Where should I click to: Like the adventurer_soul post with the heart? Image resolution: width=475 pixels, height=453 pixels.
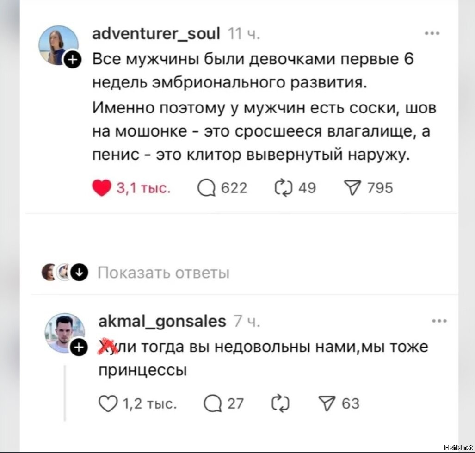(102, 188)
